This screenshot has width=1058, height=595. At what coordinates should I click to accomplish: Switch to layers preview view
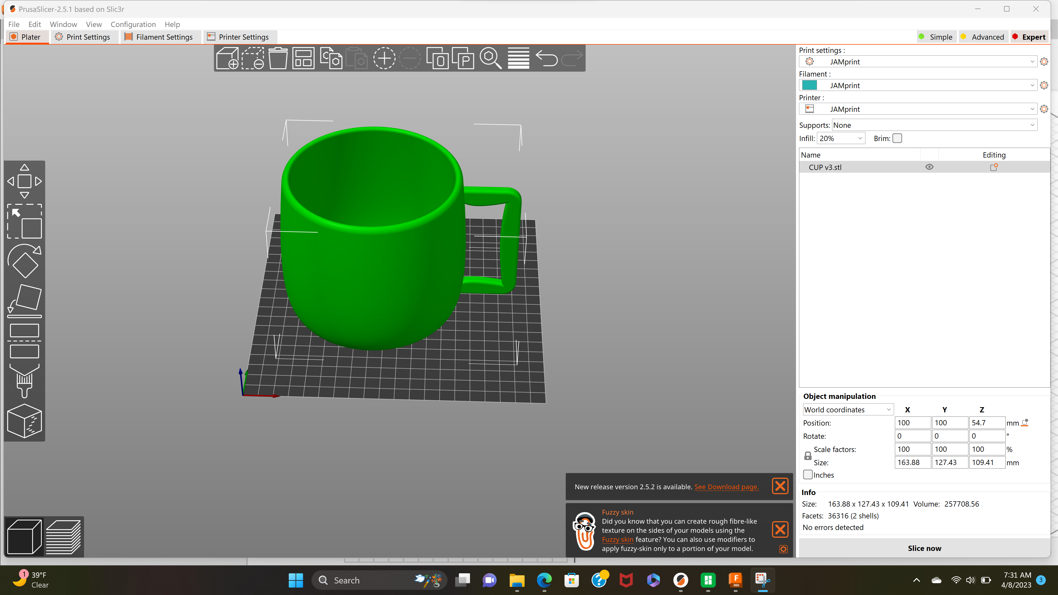pos(63,537)
